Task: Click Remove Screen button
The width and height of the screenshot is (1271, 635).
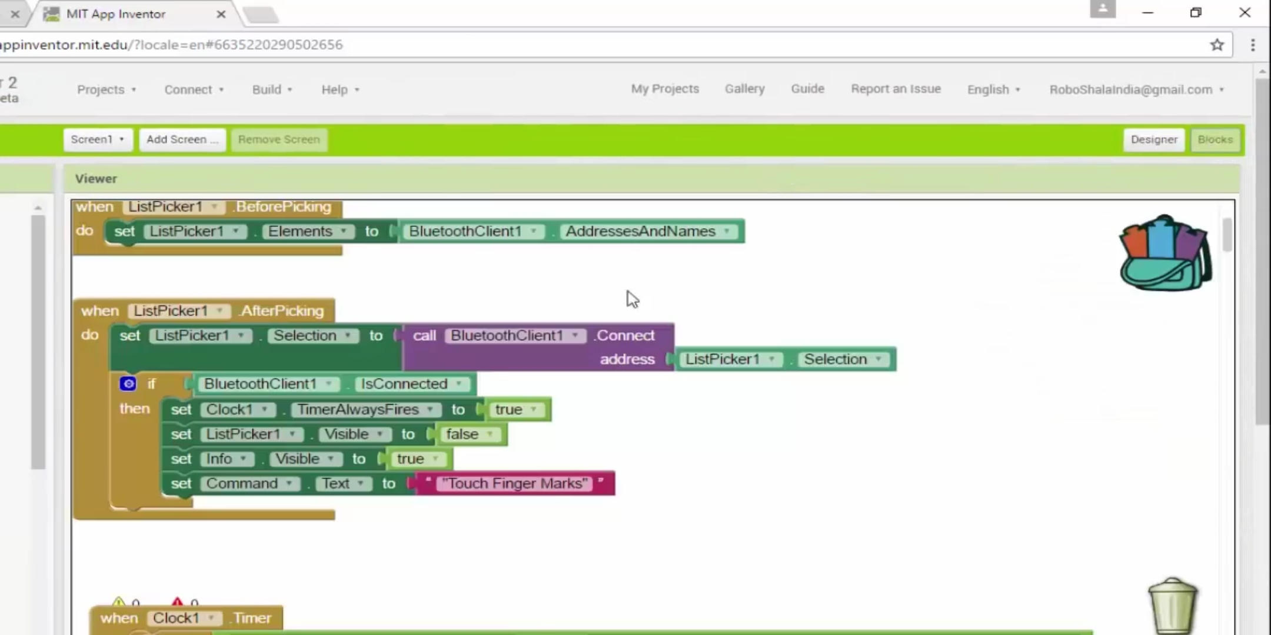Action: 279,139
